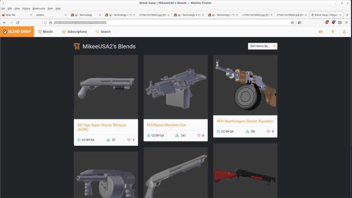Reload the page with refresh button

18,23
